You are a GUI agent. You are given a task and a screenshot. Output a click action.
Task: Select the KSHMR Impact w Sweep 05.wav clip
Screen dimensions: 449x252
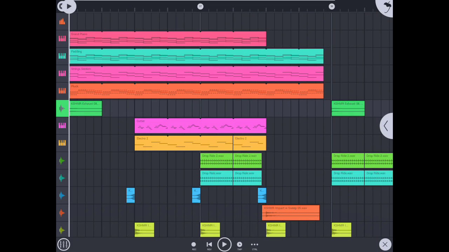tap(291, 212)
